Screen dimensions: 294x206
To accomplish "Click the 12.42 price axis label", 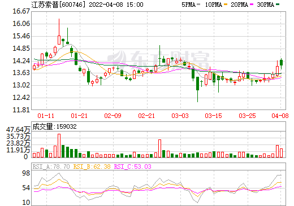I will (21, 98).
